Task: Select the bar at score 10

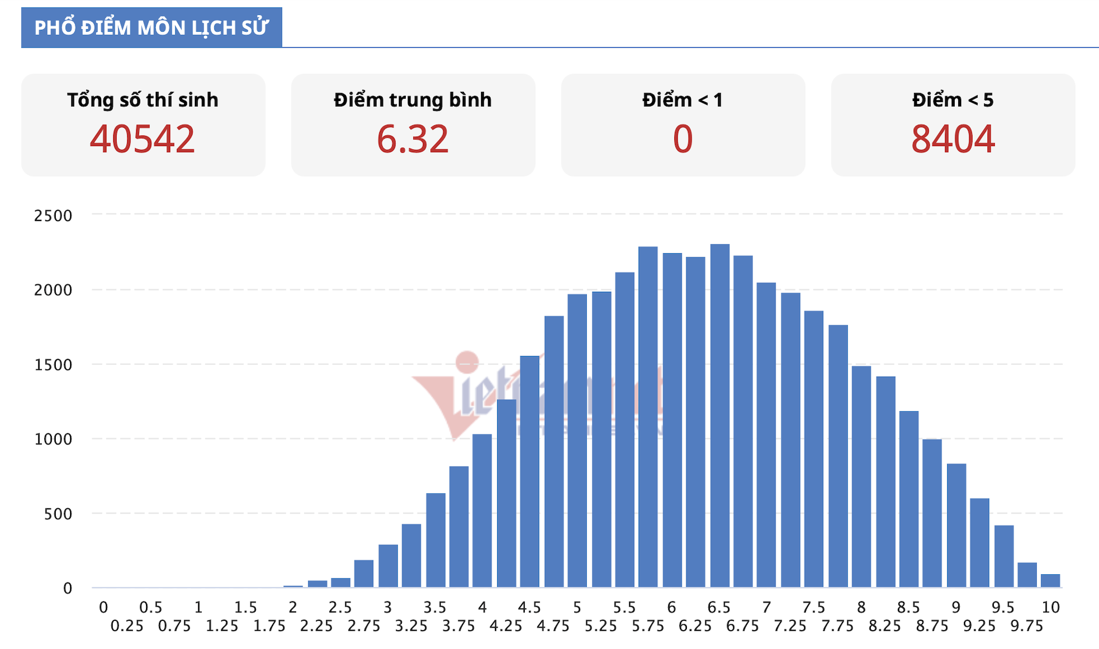Action: point(1051,581)
